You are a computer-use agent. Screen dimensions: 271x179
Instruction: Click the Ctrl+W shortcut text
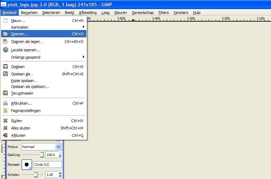click(77, 121)
